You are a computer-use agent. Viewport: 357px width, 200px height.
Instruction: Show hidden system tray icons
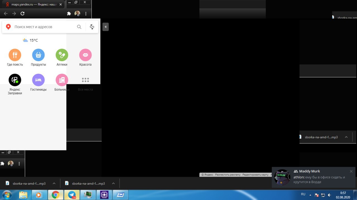pyautogui.click(x=310, y=195)
